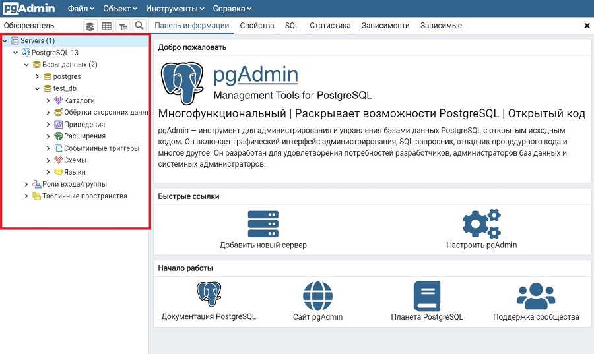Open PostgreSQL documentation elephant icon
The height and width of the screenshot is (354, 594).
(209, 295)
